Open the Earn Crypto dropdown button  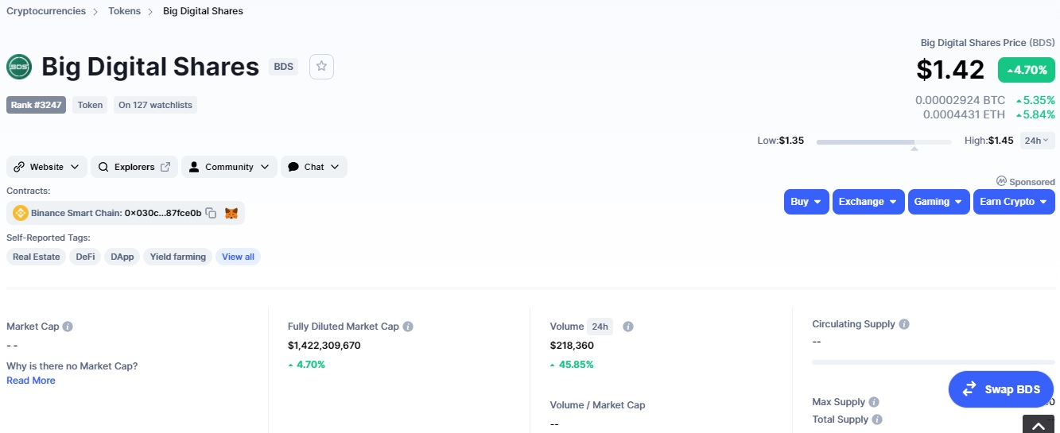point(1014,202)
